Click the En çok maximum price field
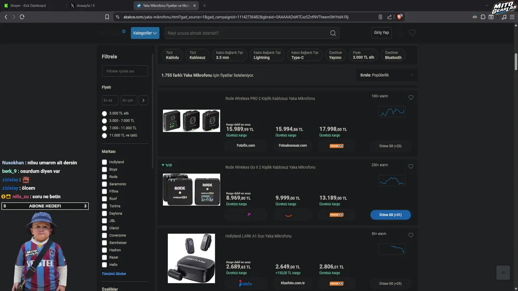The height and width of the screenshot is (291, 518). tap(129, 100)
